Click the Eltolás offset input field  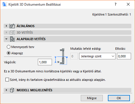(x=124, y=56)
